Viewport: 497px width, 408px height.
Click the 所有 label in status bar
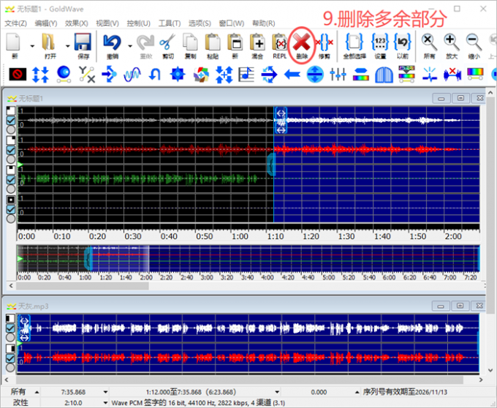pyautogui.click(x=18, y=392)
